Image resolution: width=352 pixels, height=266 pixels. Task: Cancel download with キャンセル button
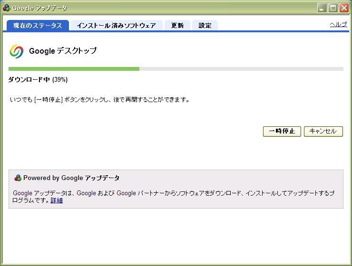[323, 131]
